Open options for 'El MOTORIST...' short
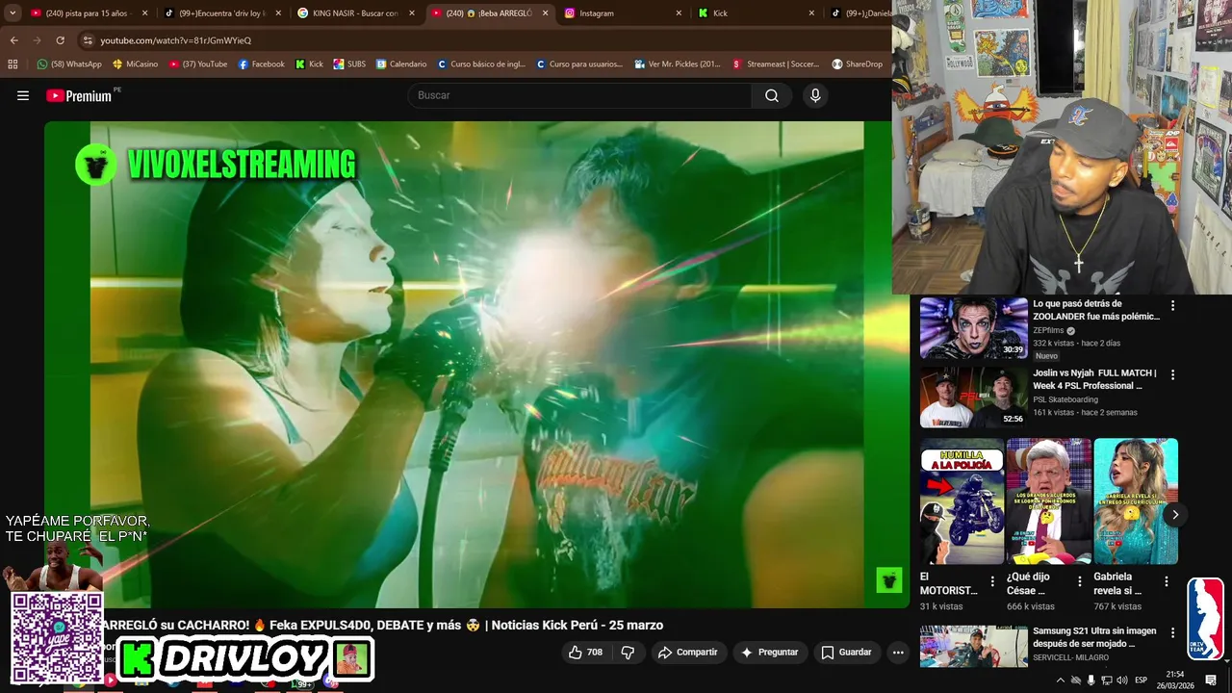 992,581
